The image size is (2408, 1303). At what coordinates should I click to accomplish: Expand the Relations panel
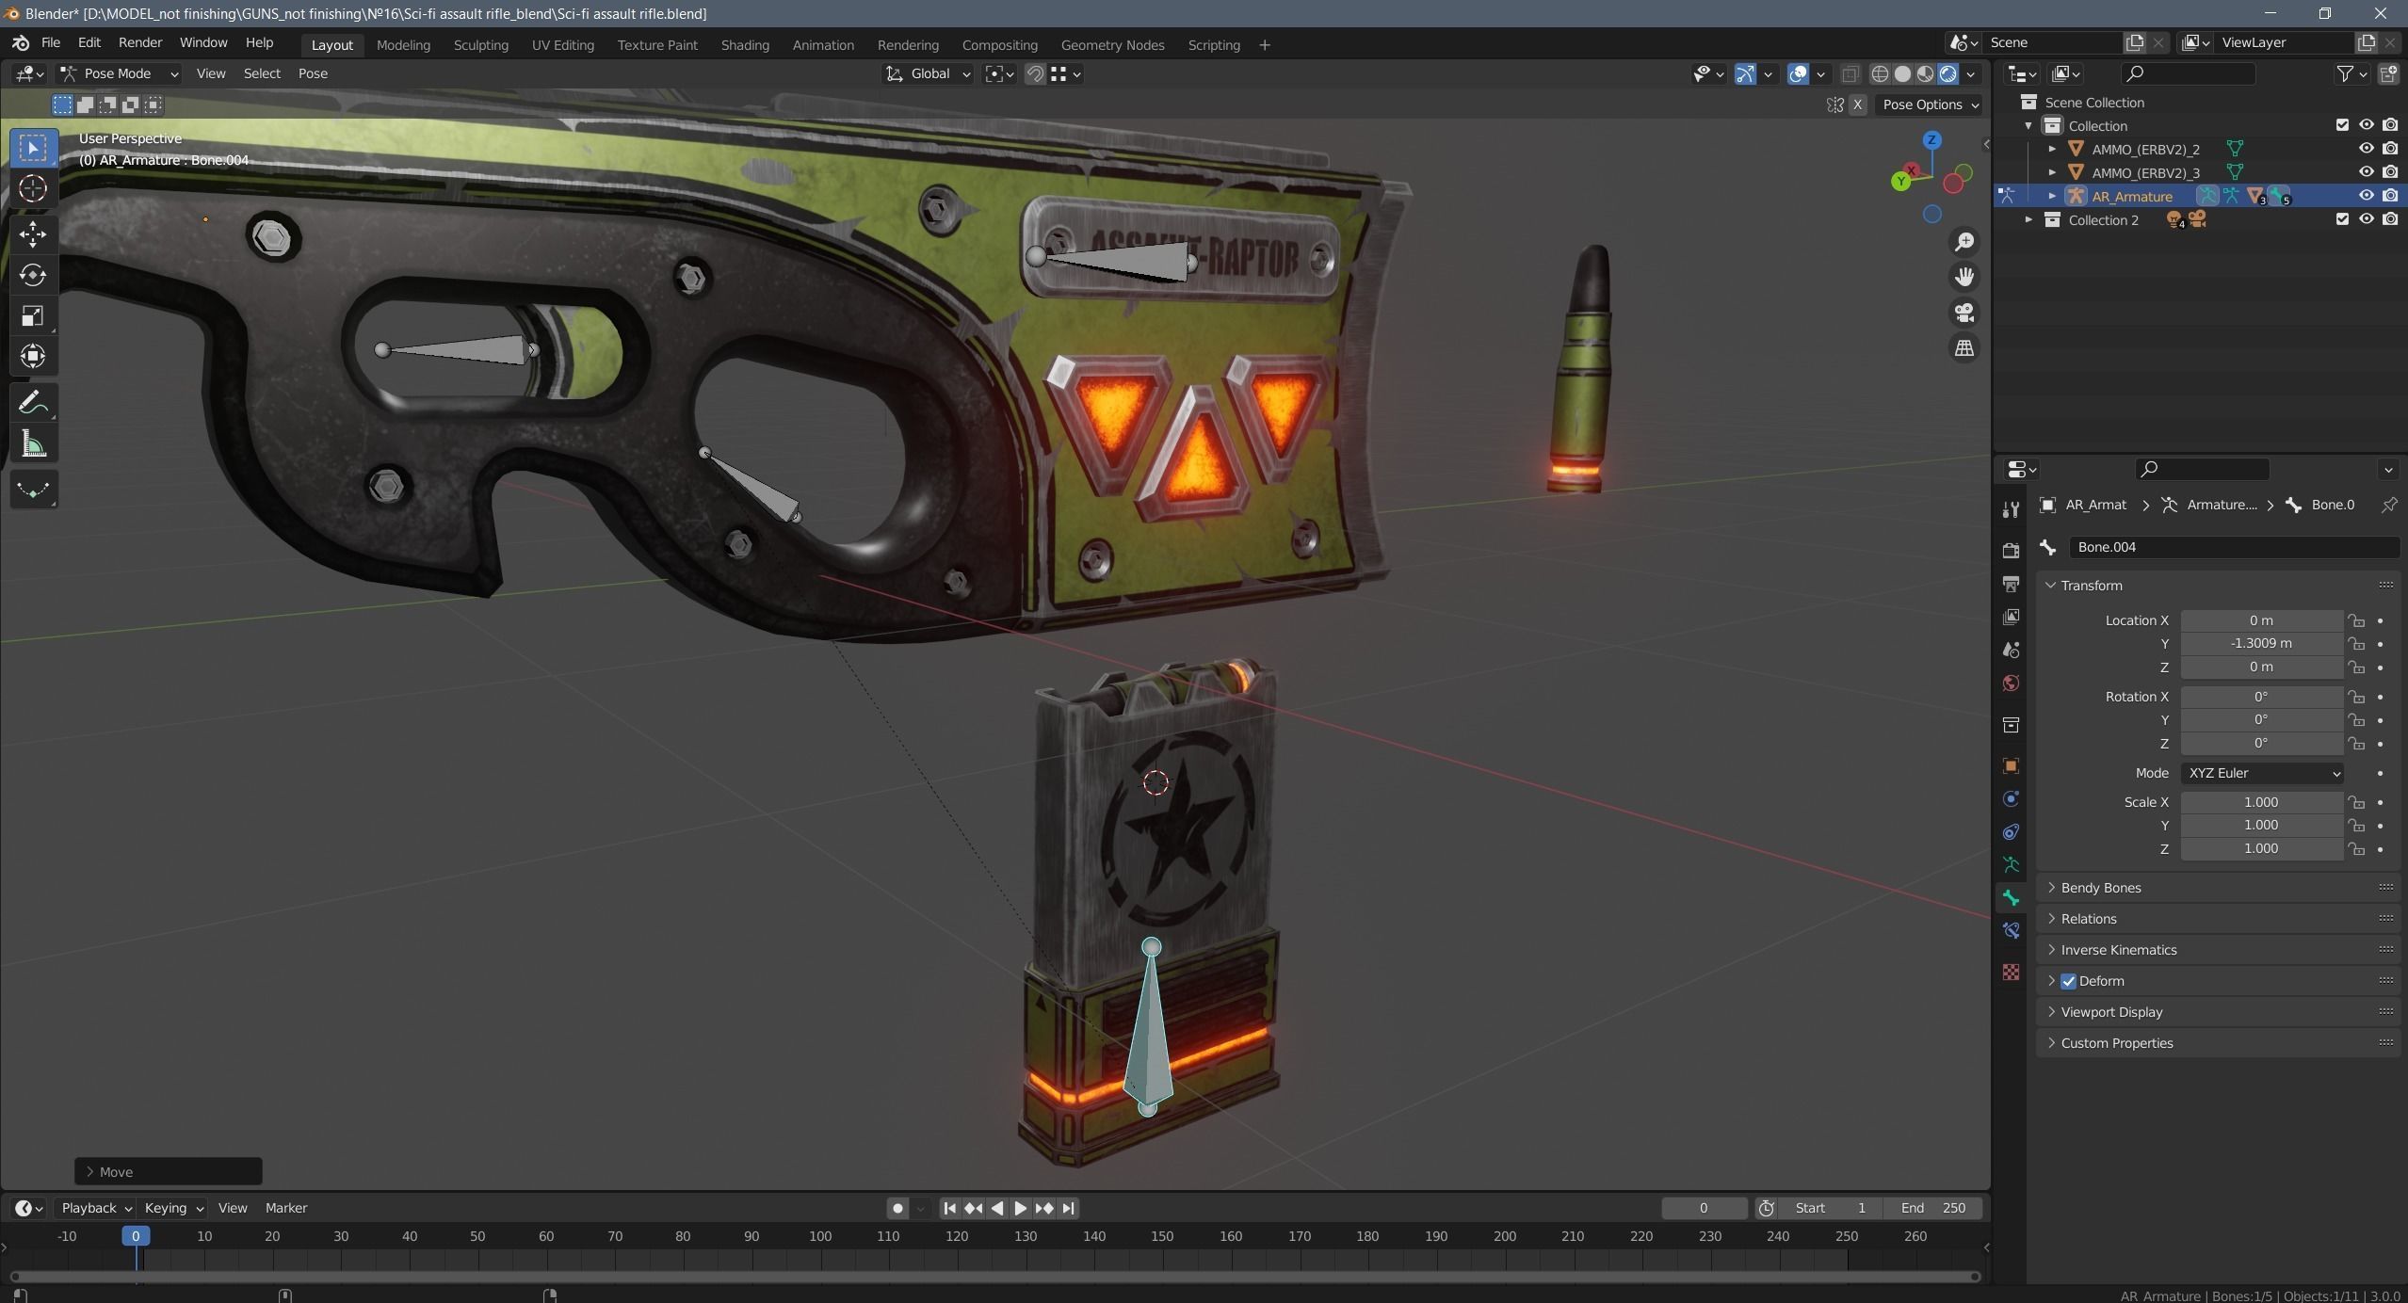click(x=2089, y=919)
